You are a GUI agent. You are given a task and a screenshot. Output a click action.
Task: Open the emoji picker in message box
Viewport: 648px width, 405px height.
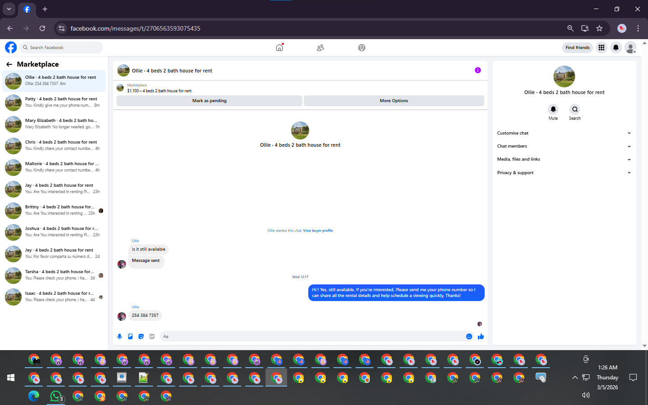point(469,336)
